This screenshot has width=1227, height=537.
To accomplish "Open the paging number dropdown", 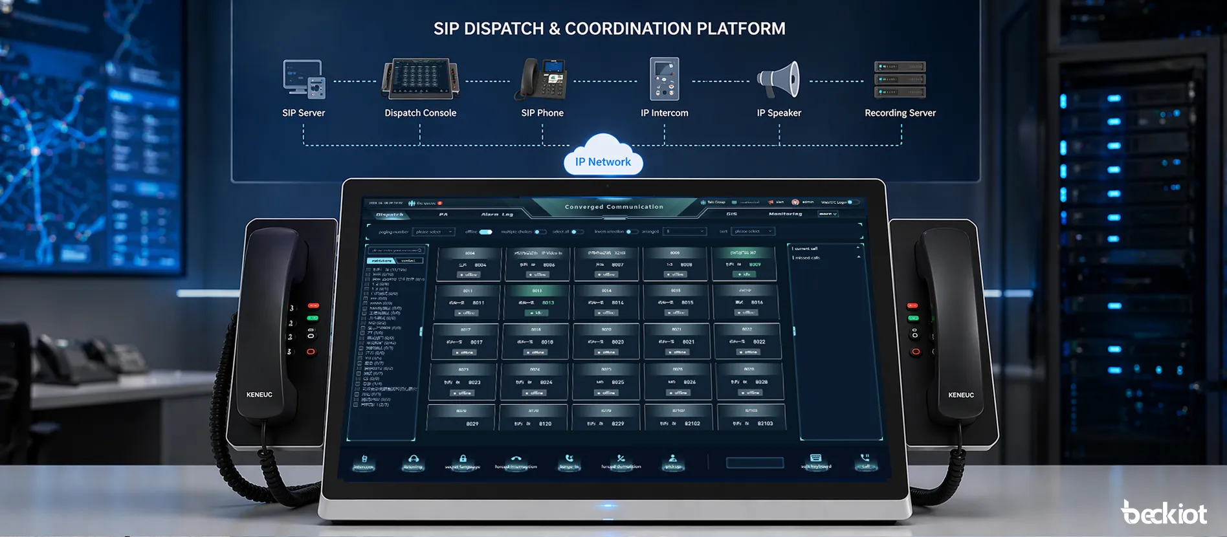I will 433,232.
